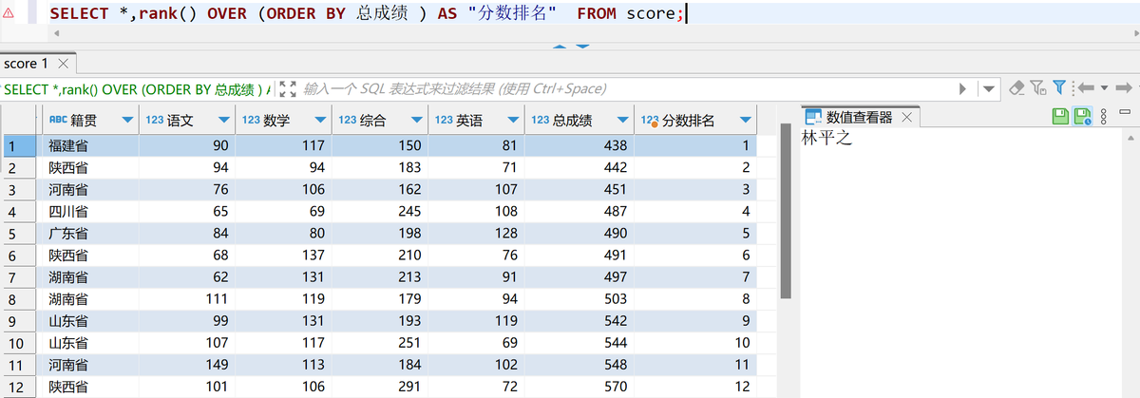Image resolution: width=1140 pixels, height=398 pixels.
Task: Open the 数学 column filter dropdown
Action: tap(320, 121)
